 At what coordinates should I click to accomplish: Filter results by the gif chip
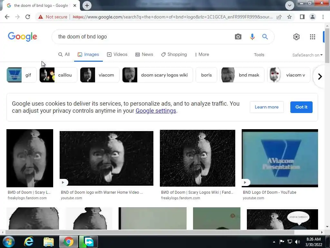click(x=22, y=75)
